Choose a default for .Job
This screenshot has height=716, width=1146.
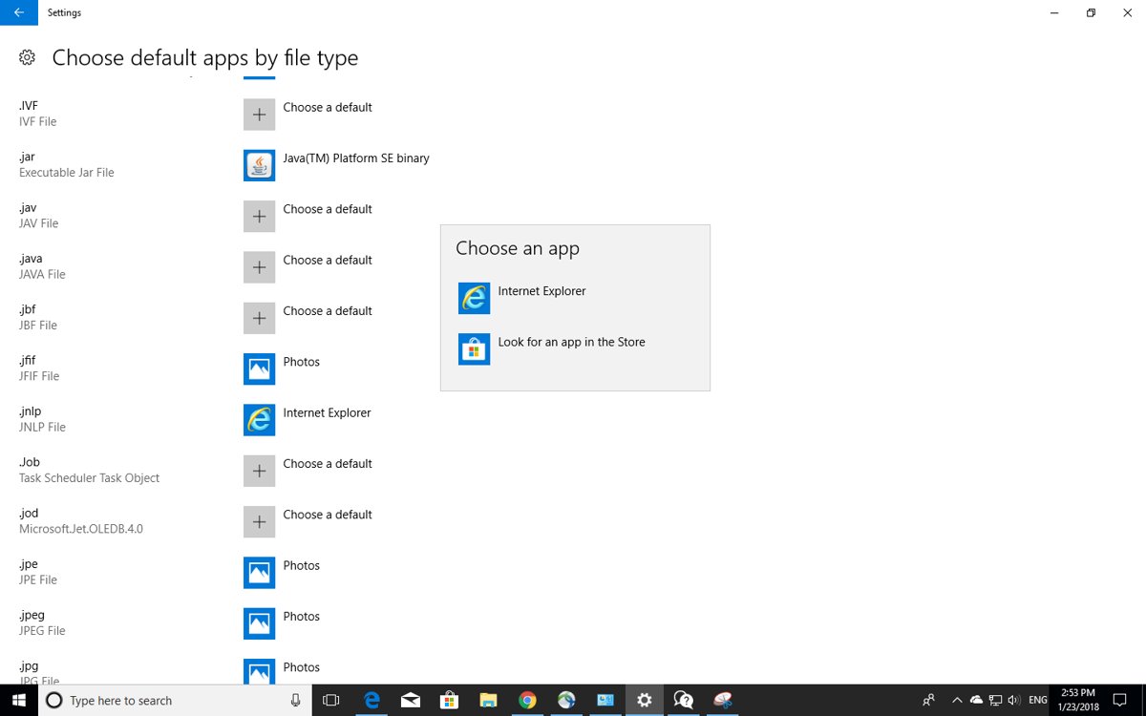click(x=328, y=464)
